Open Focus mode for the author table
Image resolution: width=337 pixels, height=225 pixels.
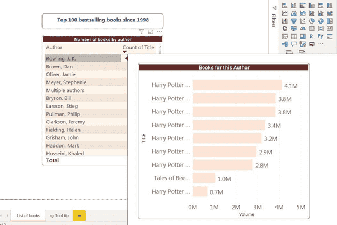(150, 31)
